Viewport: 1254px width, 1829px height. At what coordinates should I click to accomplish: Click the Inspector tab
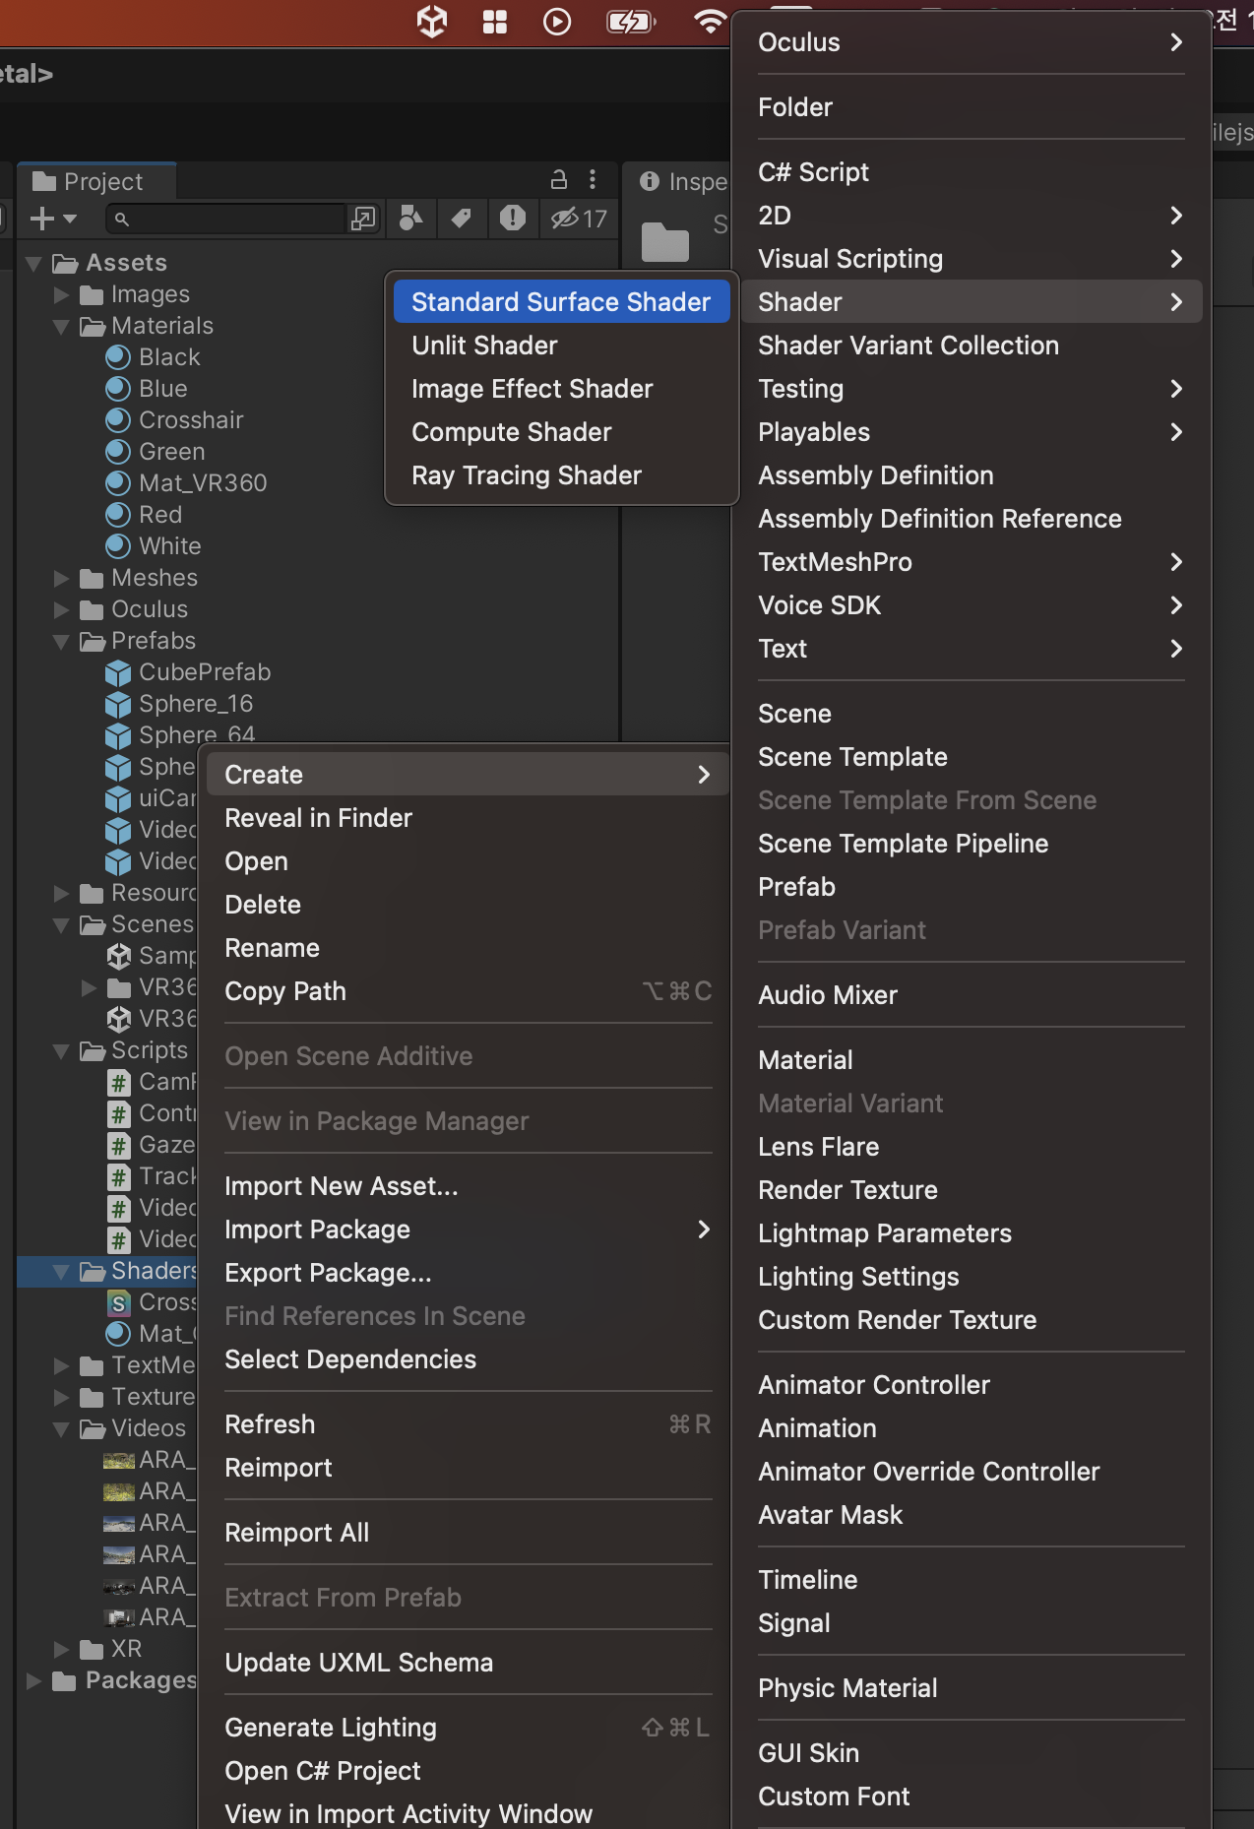point(684,181)
